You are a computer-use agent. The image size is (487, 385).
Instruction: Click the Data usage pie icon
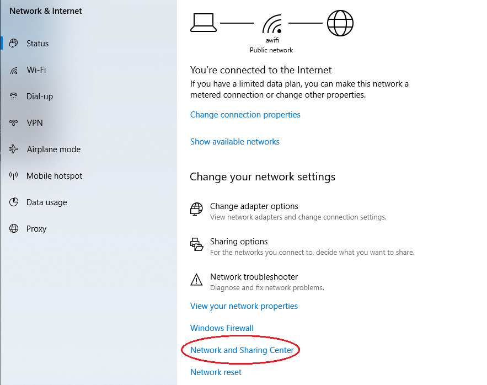click(14, 202)
